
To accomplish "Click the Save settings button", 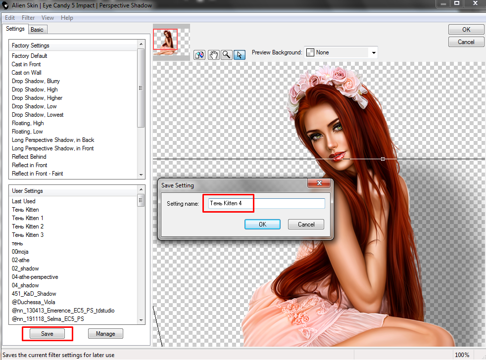I will (47, 334).
